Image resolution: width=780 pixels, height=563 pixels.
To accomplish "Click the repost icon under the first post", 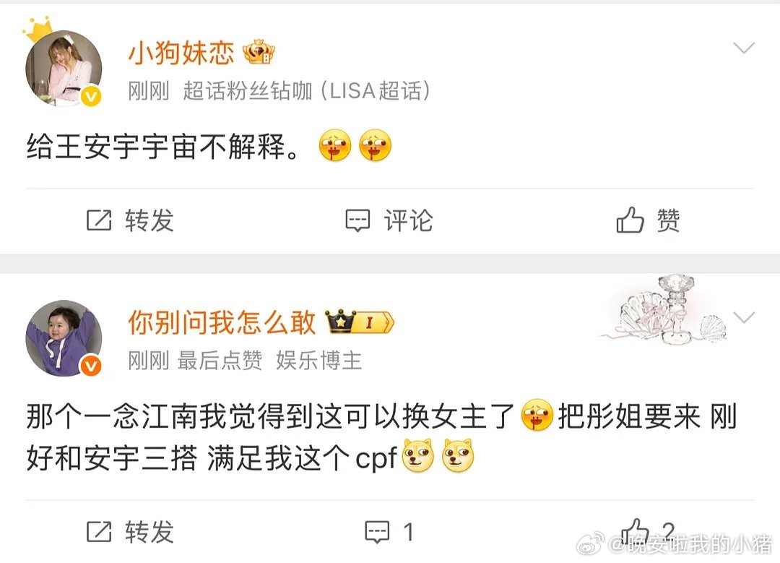I will point(99,220).
